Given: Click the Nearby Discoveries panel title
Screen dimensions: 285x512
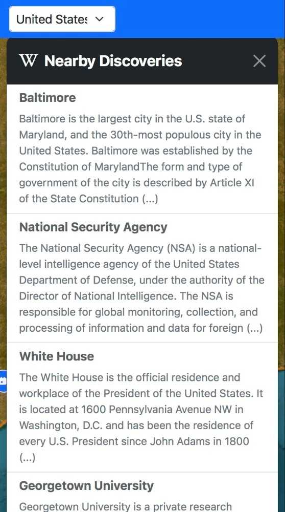Looking at the screenshot, I should [x=113, y=61].
